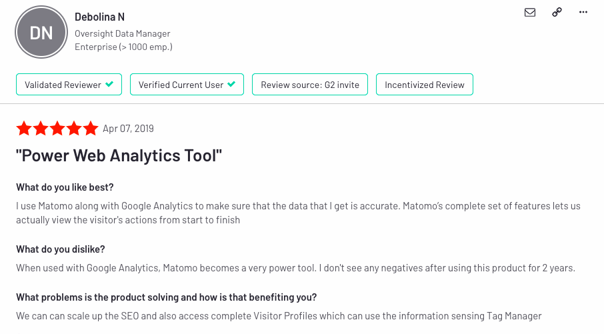Open Debolina N's reviewer profile name
The width and height of the screenshot is (604, 334).
(x=99, y=17)
